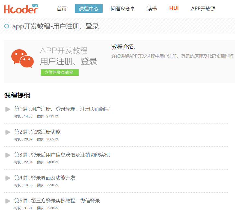Go to 首页 in navigation
Screen dimensions: 235x221
62,8
